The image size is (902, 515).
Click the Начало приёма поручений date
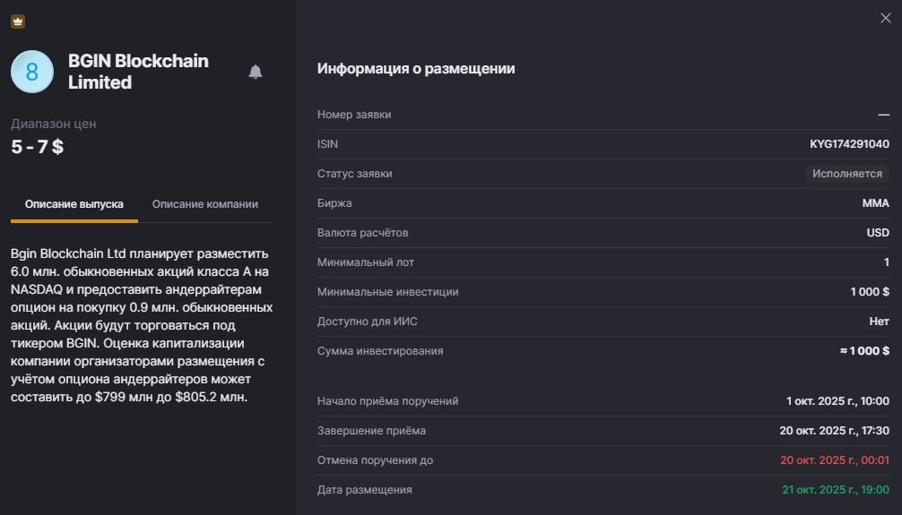coord(837,401)
